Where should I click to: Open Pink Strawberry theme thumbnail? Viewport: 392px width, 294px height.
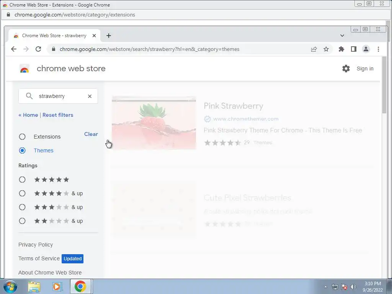[154, 123]
